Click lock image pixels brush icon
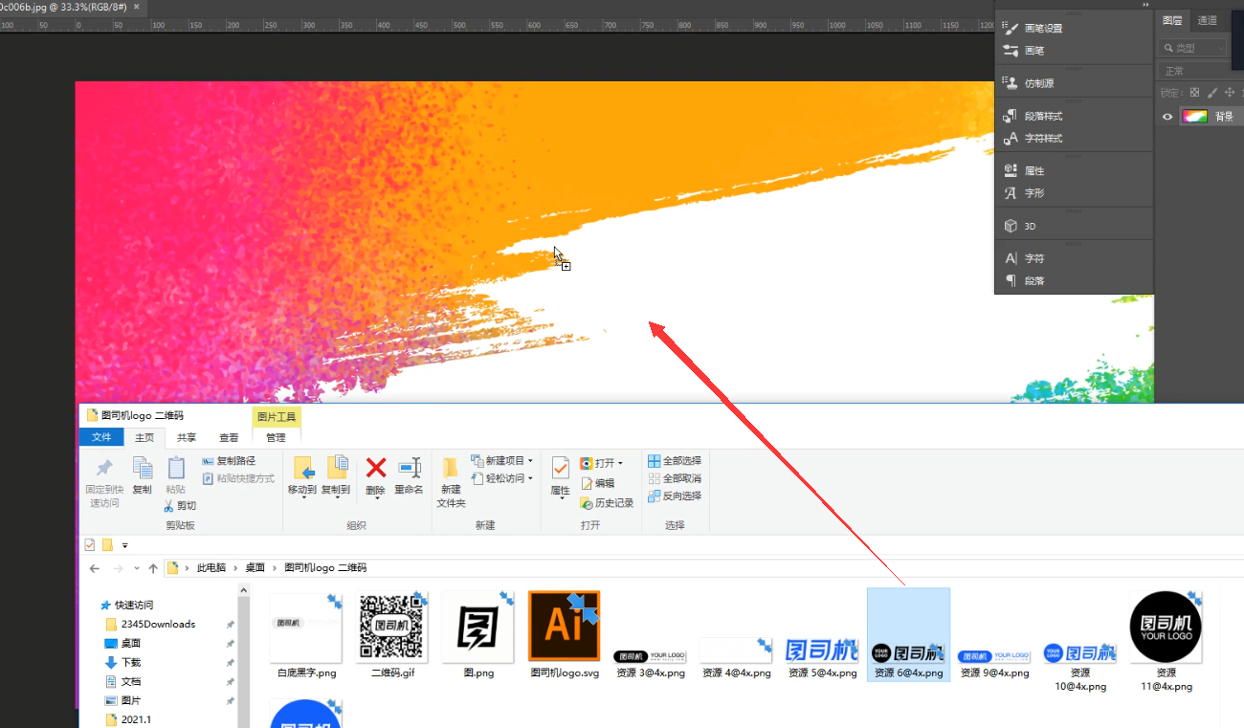Screen dimensions: 1244x728 1212,93
